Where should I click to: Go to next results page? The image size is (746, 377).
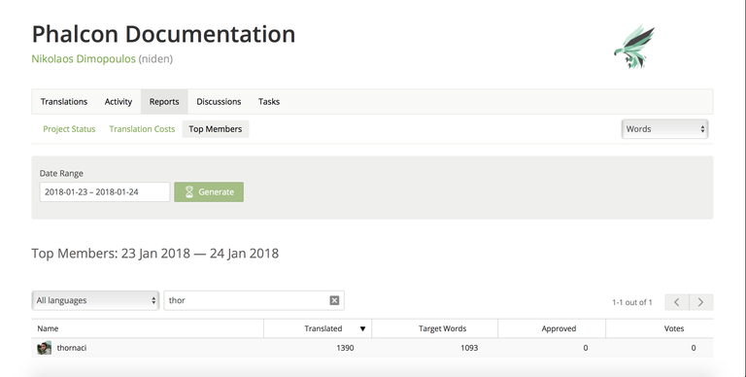click(700, 302)
